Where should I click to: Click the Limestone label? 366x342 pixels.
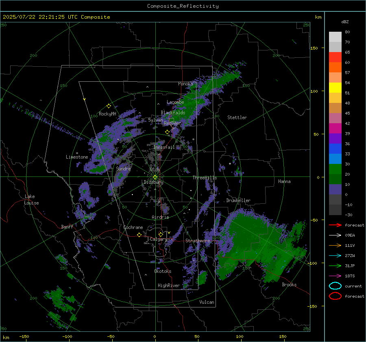[x=77, y=157]
